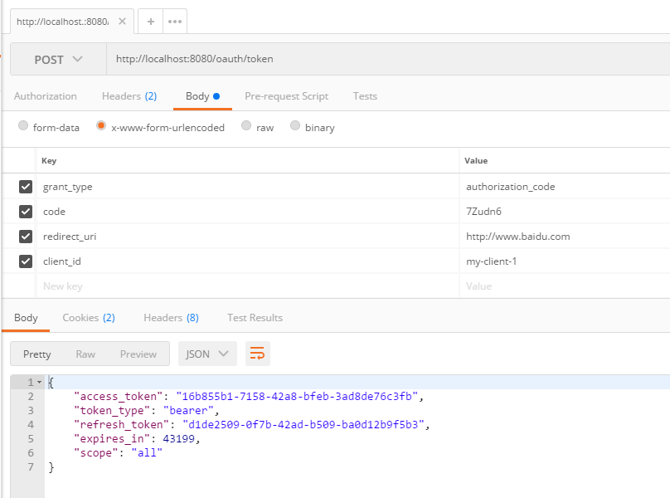
Task: Switch response view to Raw
Action: point(85,354)
